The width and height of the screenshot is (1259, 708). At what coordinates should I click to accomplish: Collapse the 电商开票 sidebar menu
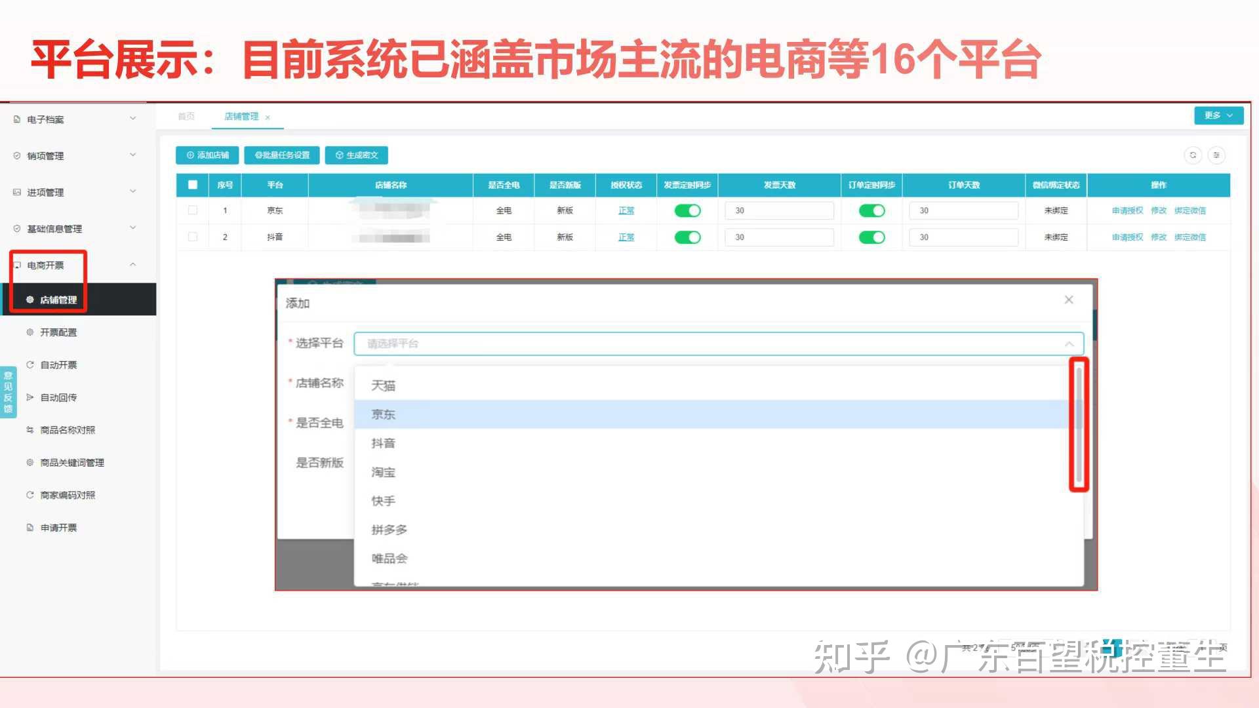coord(133,264)
